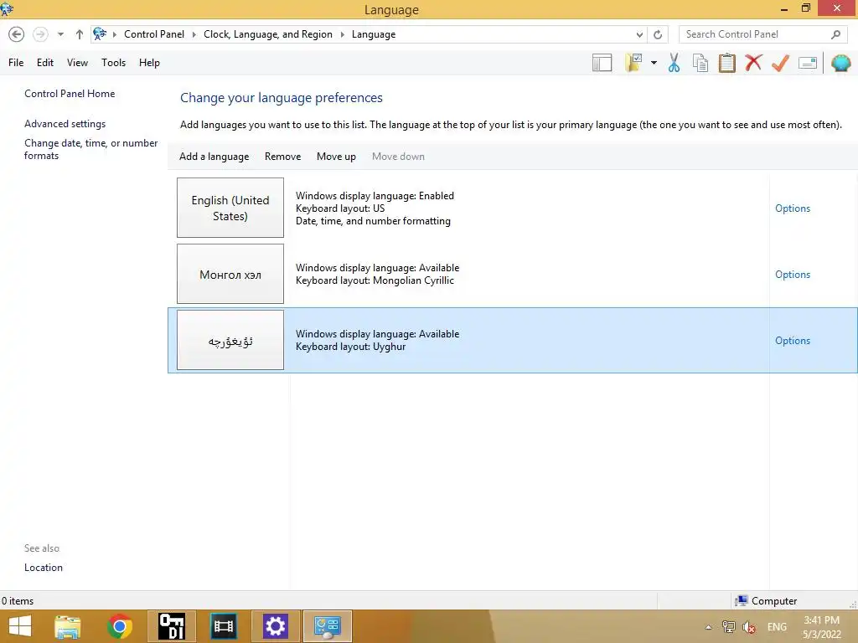
Task: Open the address bar history dropdown
Action: (639, 34)
